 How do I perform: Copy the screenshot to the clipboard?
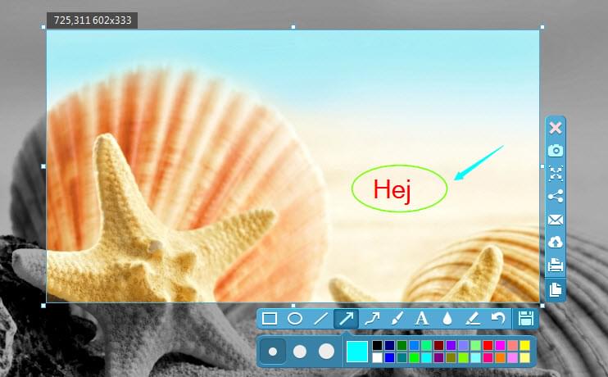tap(556, 288)
